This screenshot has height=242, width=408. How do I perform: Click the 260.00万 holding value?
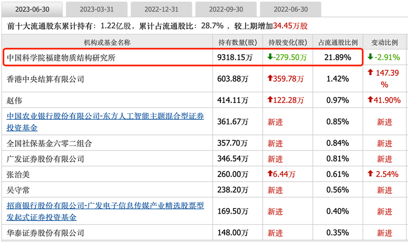pos(233,174)
